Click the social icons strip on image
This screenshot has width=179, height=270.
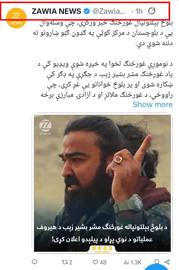point(102,248)
